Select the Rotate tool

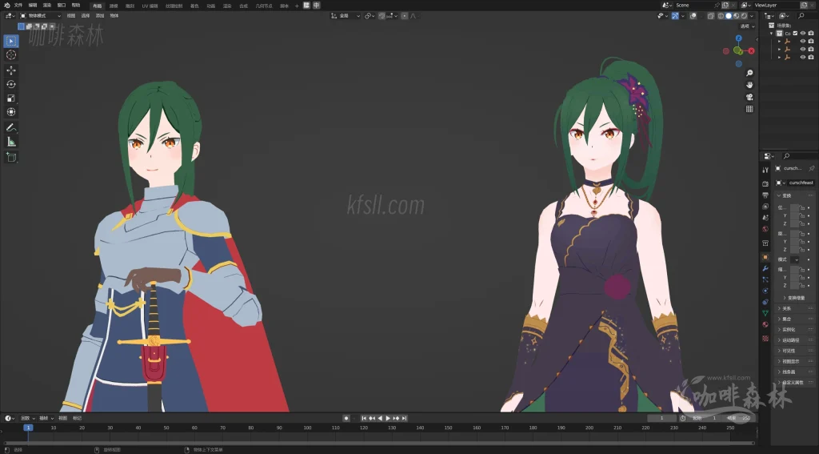coord(11,84)
